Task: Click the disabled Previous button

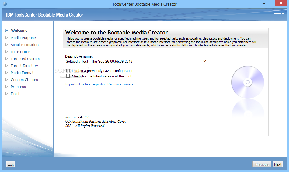Action: [x=262, y=164]
